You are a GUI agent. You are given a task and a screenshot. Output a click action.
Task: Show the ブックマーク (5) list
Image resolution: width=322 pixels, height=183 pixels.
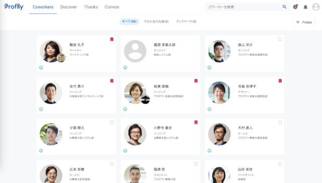coord(186,22)
